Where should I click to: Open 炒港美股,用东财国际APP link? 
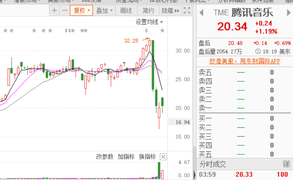(x=245, y=61)
